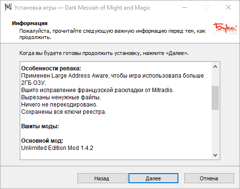Image resolution: width=240 pixels, height=189 pixels.
Task: Click the line about французской раскладки от Mitradis
Action: 98,90
